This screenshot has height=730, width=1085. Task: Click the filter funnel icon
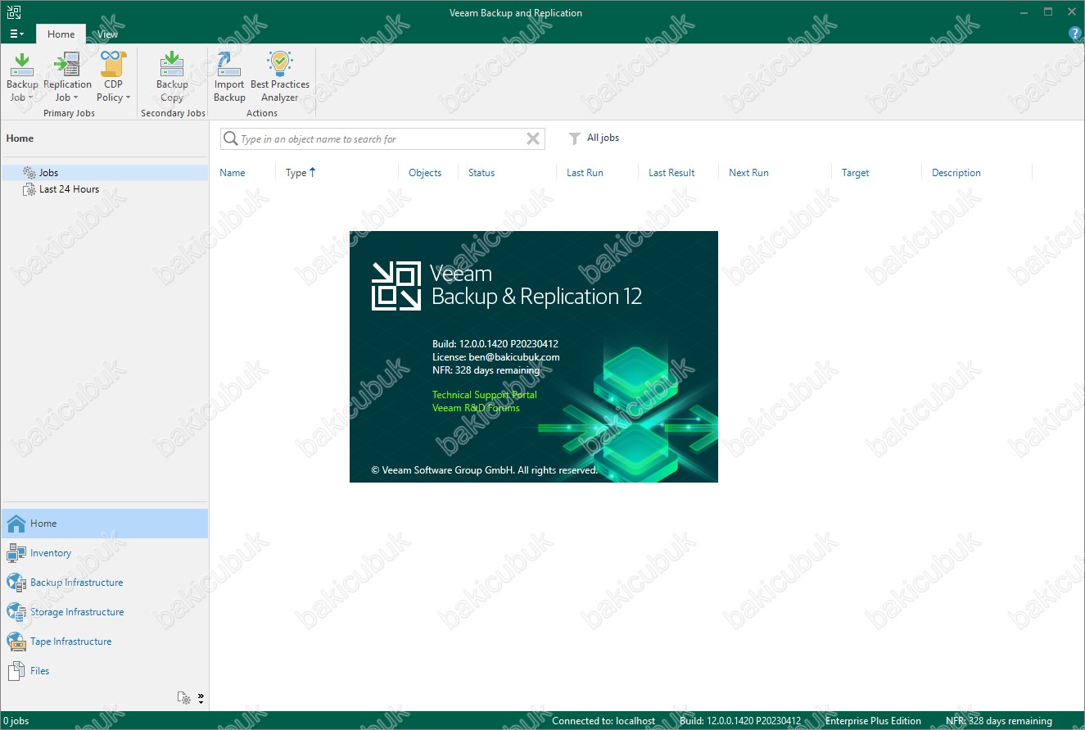(575, 139)
